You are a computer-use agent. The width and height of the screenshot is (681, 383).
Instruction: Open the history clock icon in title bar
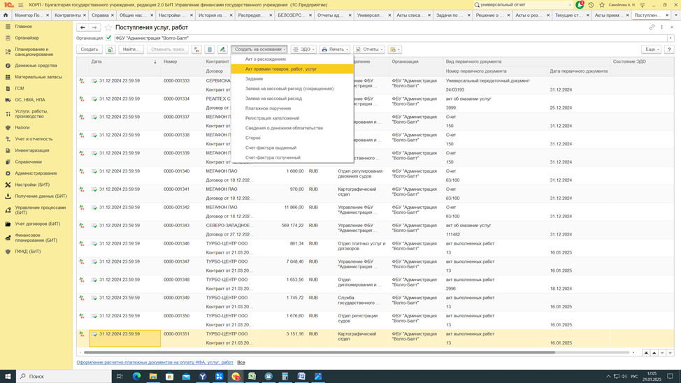pos(591,5)
